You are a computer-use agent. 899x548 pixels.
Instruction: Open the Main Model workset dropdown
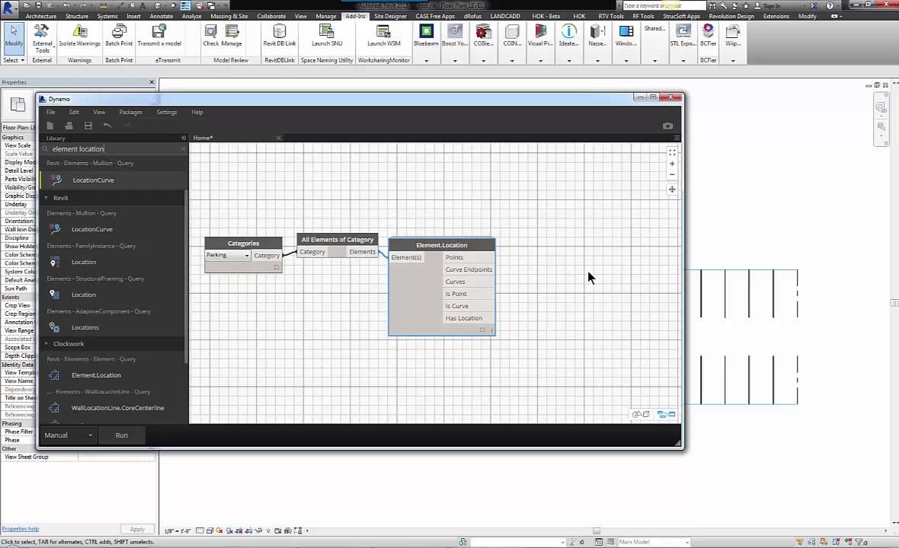coord(654,542)
